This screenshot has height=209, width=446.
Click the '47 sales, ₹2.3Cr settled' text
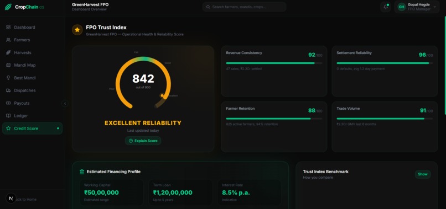tap(244, 69)
